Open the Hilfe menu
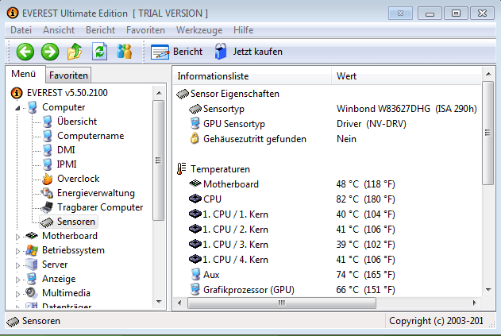This screenshot has width=501, height=336. [x=244, y=30]
